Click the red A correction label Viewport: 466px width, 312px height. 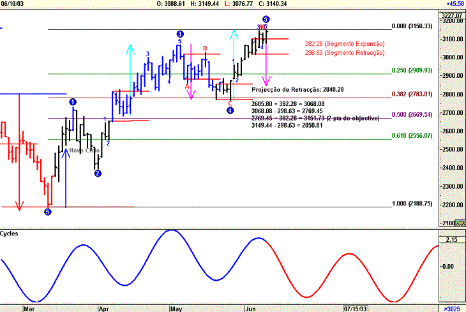187,87
